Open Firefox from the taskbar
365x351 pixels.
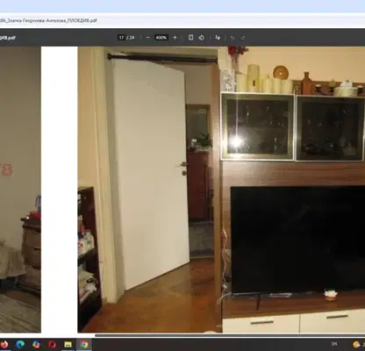[4, 344]
